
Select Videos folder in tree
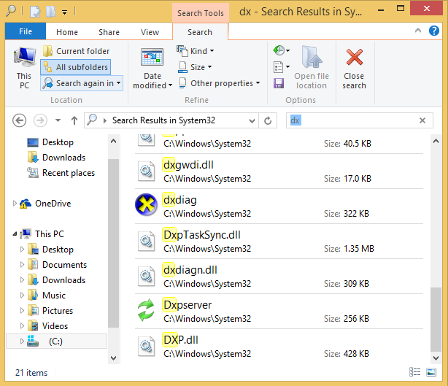coord(48,326)
